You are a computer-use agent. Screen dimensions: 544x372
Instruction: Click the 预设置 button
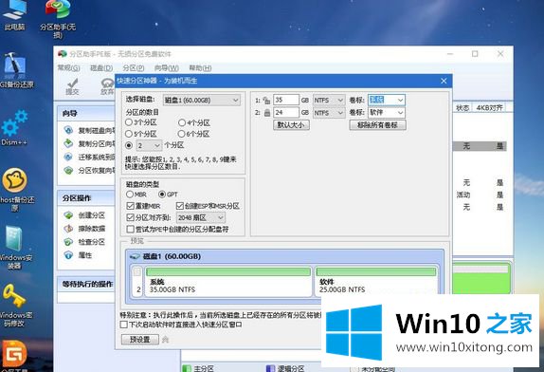point(140,340)
